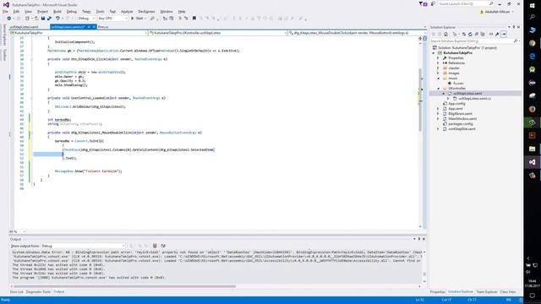Switch to the Team Explorer tab
This screenshot has width=541, height=304.
(487, 292)
